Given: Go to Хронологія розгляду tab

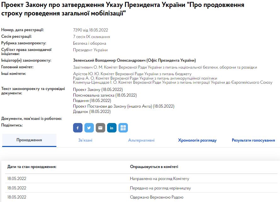Looking at the screenshot, I should 197,140.
